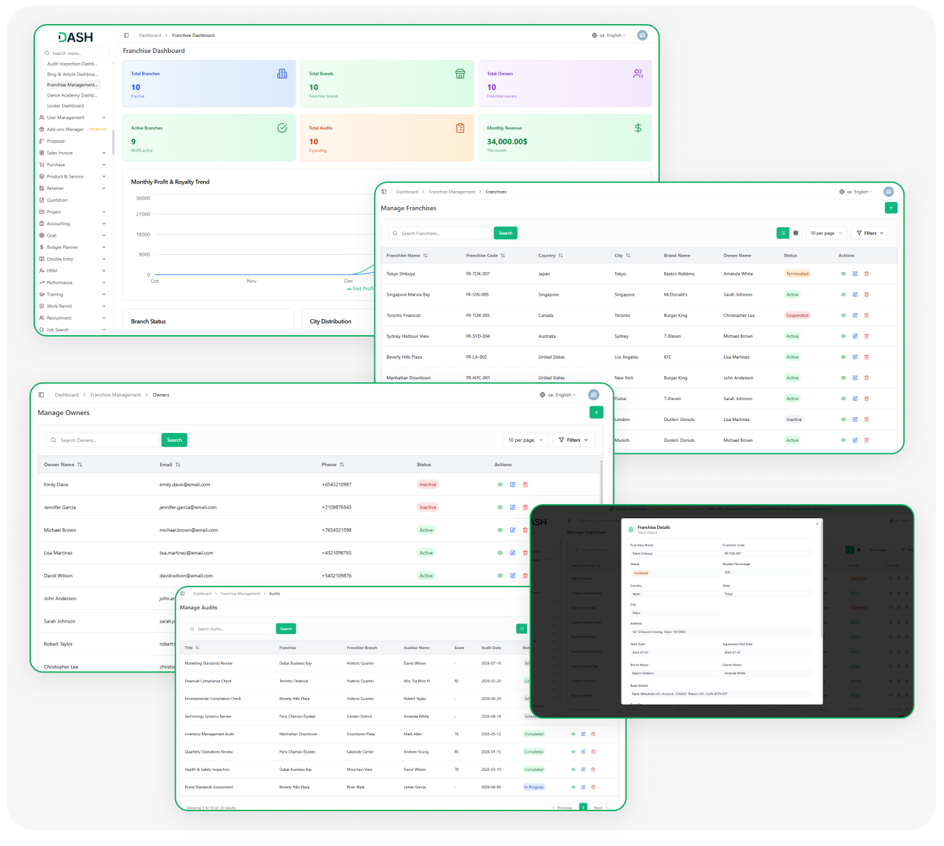Open Add-ons Manager in the sidebar
Viewport: 944px width, 846px height.
72,129
